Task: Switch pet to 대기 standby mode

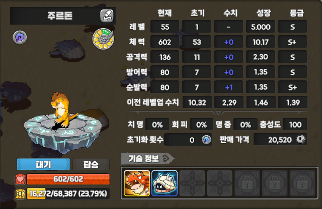Action: (x=43, y=164)
